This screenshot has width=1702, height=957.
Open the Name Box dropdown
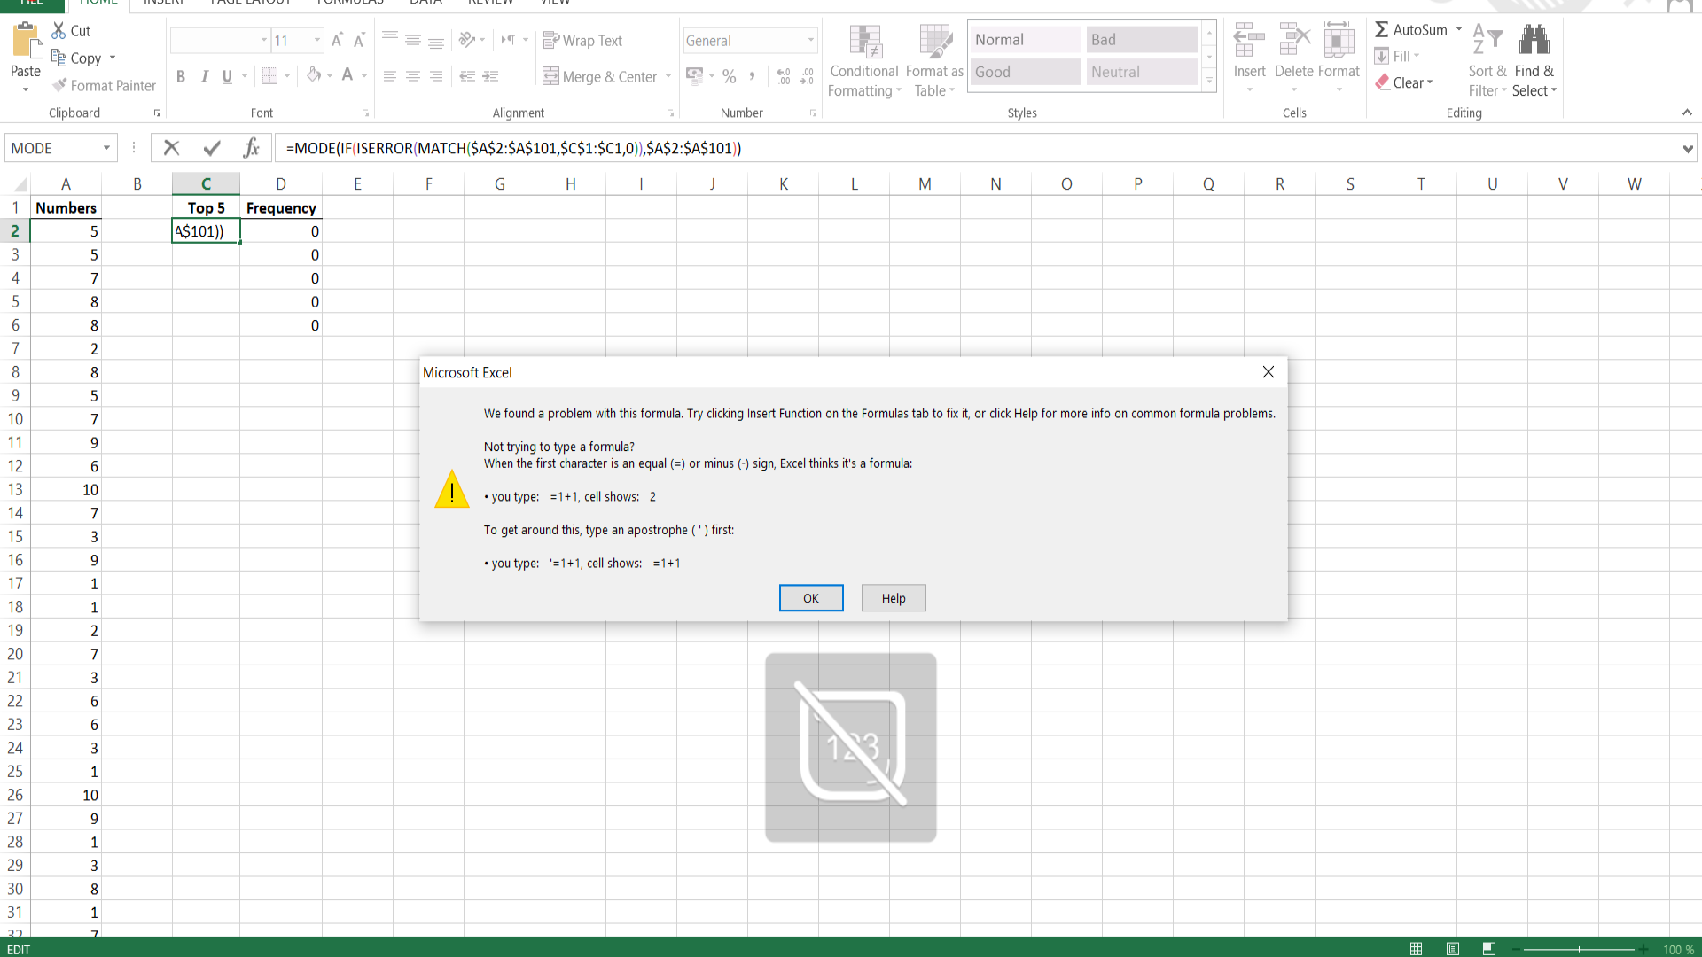(108, 147)
